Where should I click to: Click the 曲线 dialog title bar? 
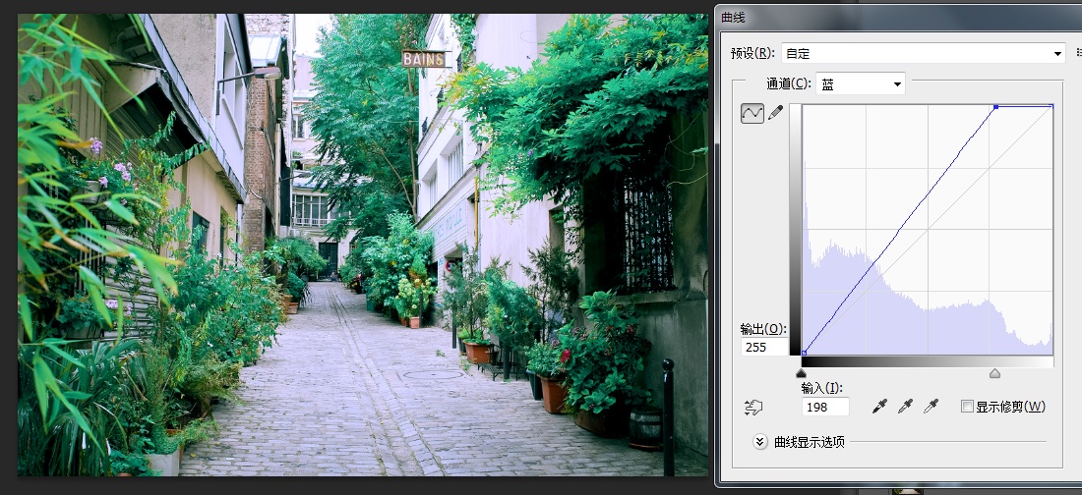pyautogui.click(x=898, y=18)
